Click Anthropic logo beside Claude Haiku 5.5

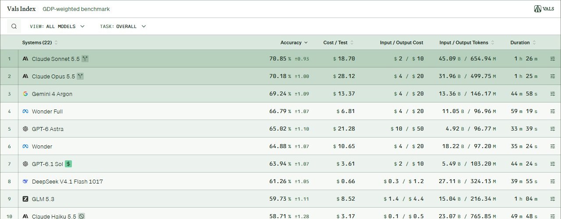[25, 216]
